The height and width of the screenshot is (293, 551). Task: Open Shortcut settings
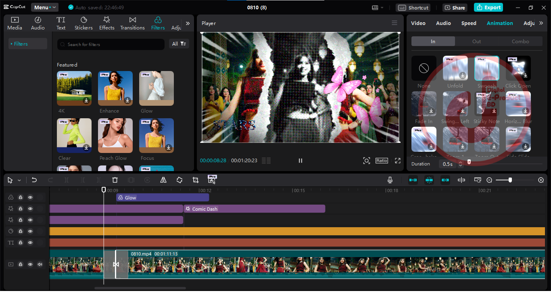[413, 8]
